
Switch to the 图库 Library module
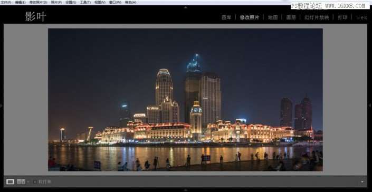tap(226, 17)
